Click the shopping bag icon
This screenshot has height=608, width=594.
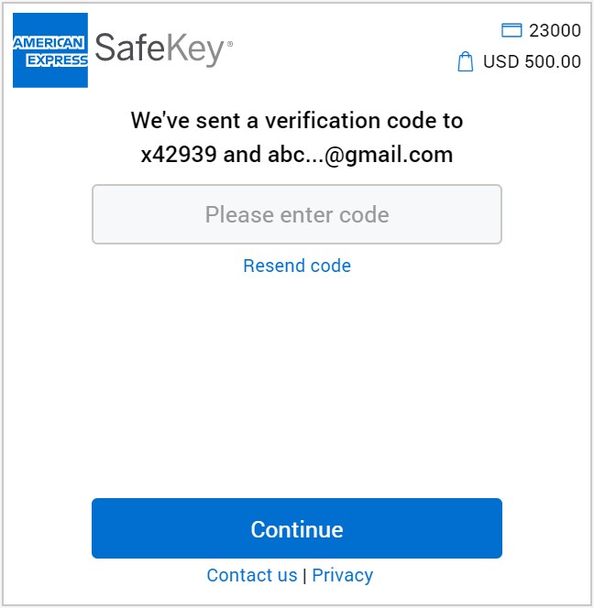click(x=466, y=62)
